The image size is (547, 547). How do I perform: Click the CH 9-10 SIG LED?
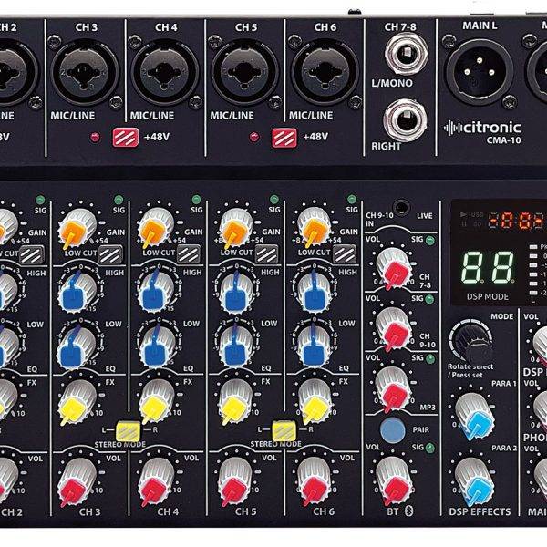tap(429, 299)
